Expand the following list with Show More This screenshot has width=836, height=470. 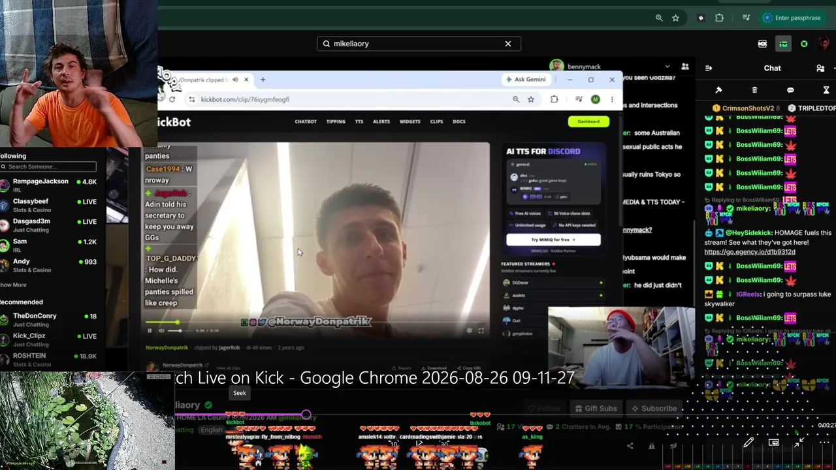click(x=13, y=285)
